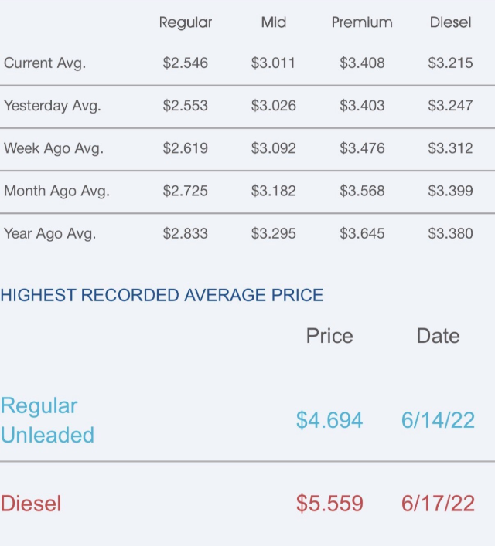495x546 pixels.
Task: Click the $4.694 record price
Action: click(329, 420)
